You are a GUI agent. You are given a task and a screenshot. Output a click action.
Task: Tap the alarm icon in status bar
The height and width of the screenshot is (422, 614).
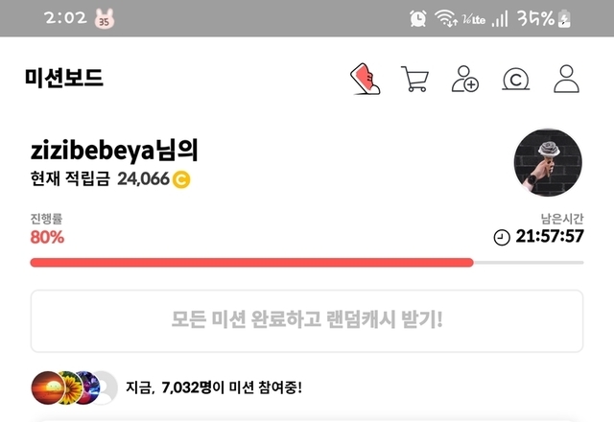pyautogui.click(x=418, y=18)
